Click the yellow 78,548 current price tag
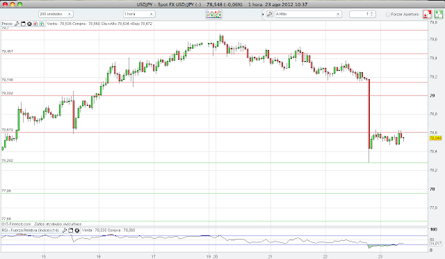 436,138
